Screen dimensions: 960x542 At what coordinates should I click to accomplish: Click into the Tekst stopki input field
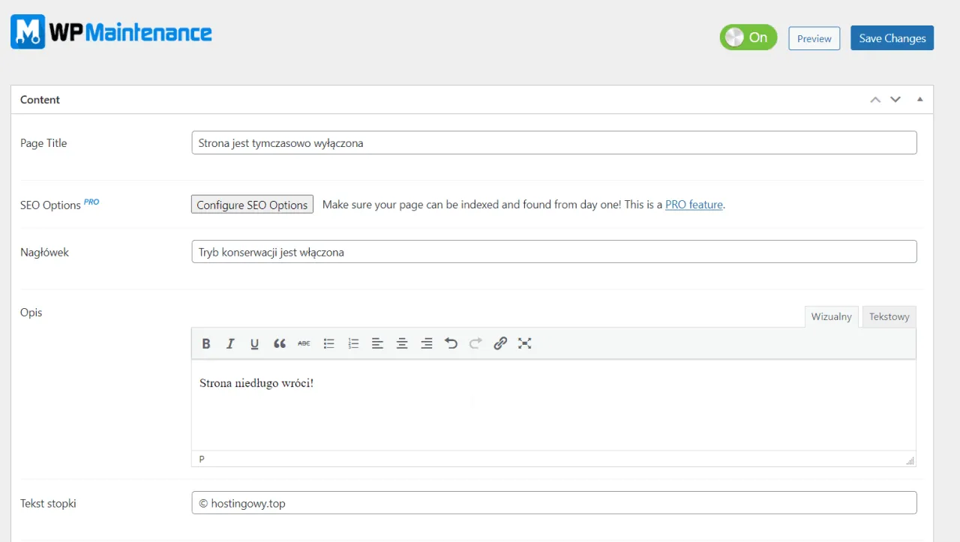(553, 503)
